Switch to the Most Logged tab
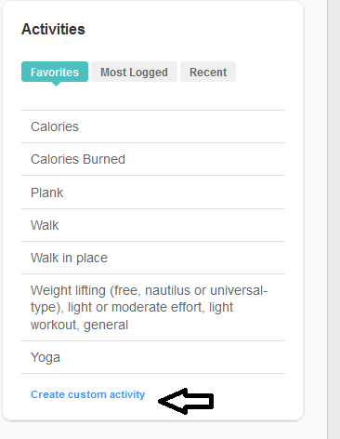 point(134,72)
